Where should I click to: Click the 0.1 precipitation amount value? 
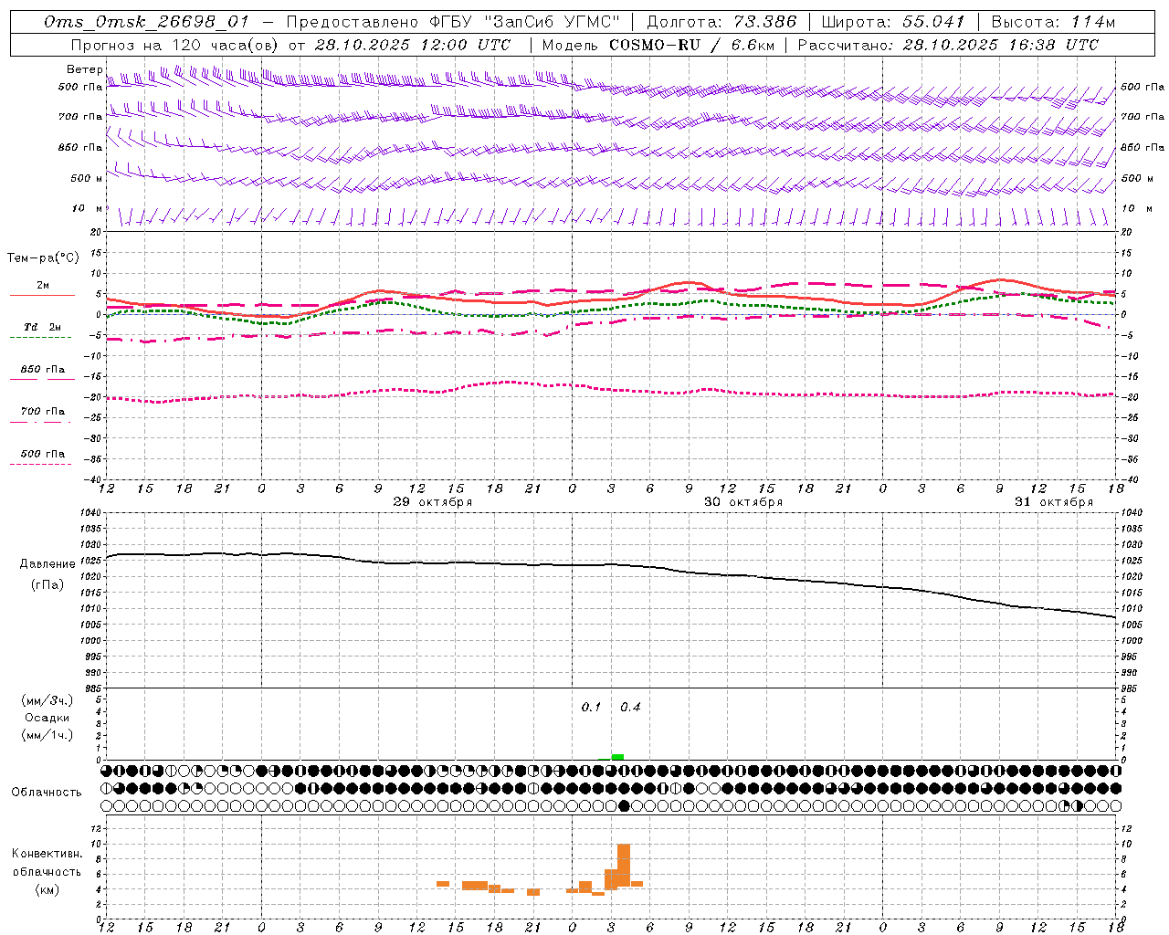[x=591, y=708]
